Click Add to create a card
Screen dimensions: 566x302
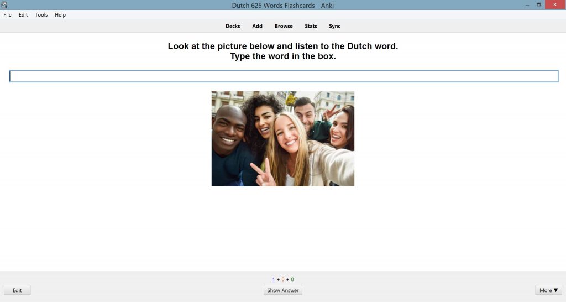pyautogui.click(x=257, y=26)
